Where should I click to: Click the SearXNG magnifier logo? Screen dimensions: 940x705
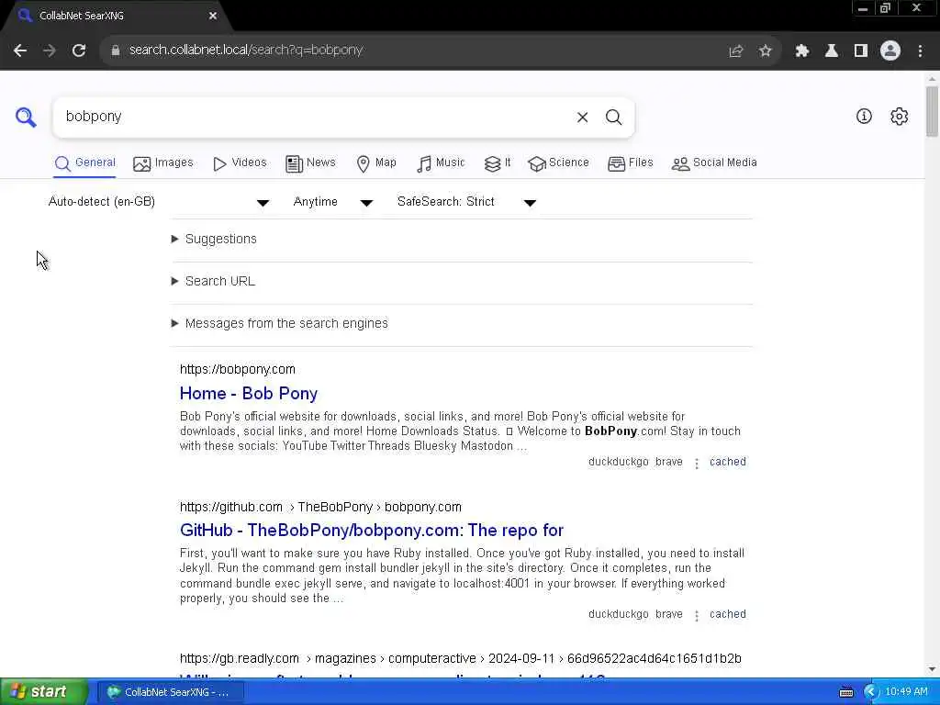[x=25, y=117]
